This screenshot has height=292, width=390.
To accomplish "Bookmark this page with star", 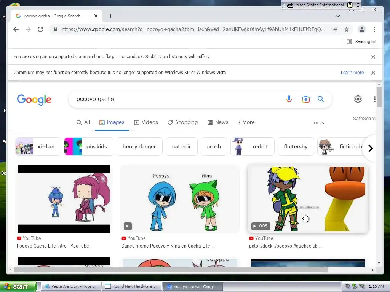I will tap(347, 29).
